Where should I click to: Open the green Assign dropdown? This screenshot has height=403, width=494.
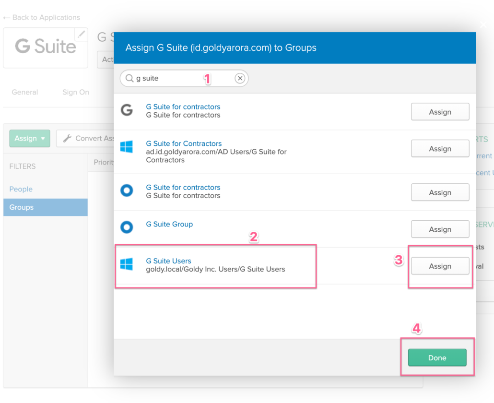(x=30, y=138)
